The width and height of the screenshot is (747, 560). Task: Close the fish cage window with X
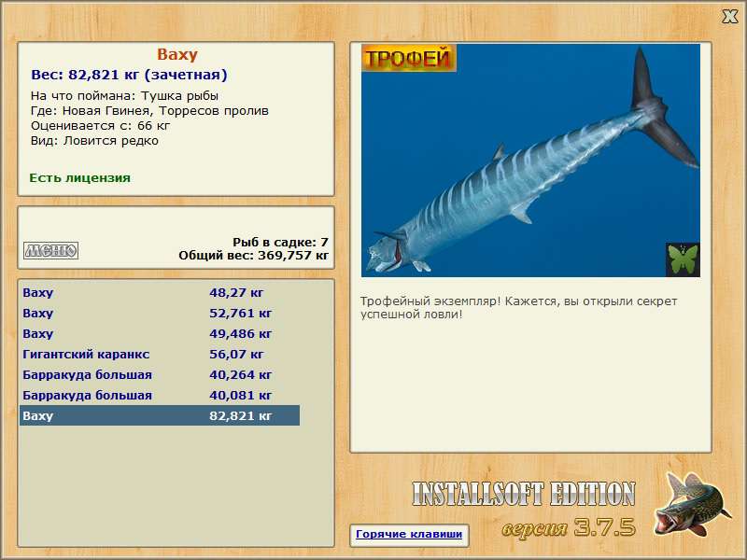pyautogui.click(x=729, y=17)
